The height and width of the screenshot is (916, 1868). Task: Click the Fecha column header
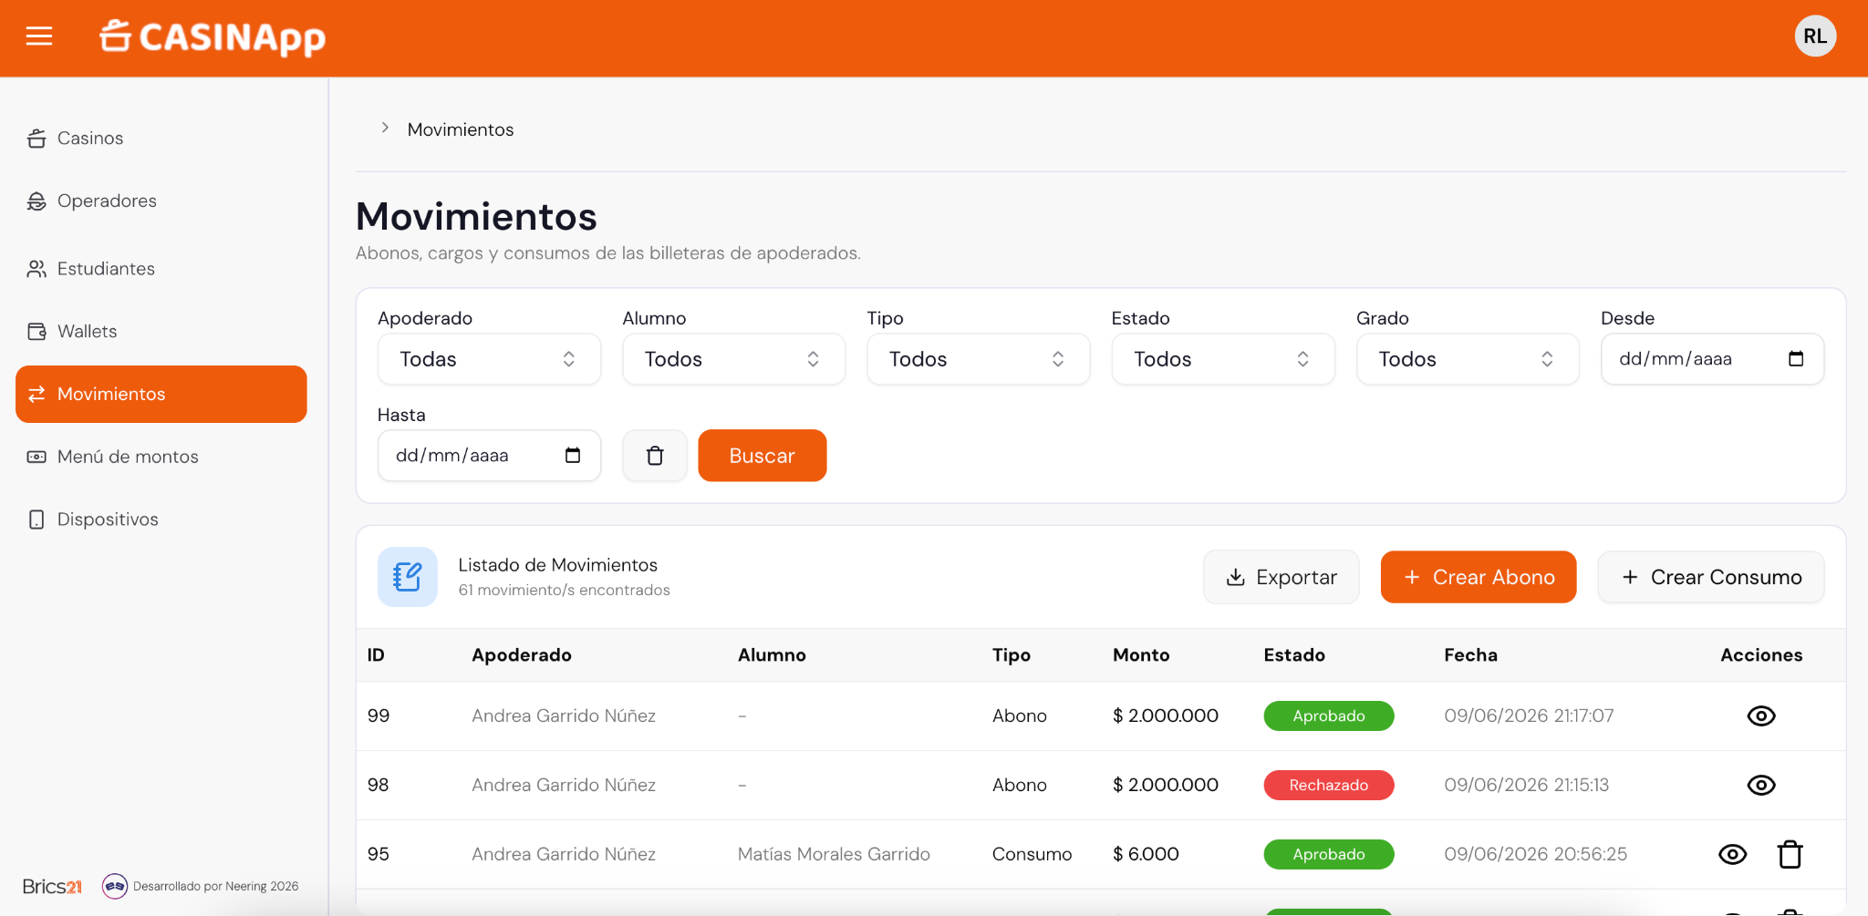[1470, 655]
